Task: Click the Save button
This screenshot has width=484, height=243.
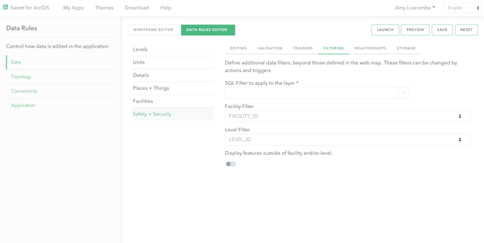Action: pos(442,30)
